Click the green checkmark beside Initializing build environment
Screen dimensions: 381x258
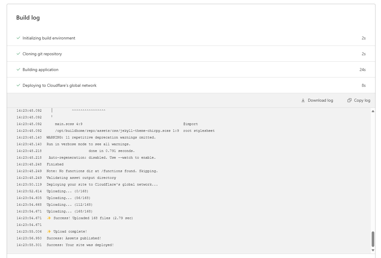pos(18,38)
